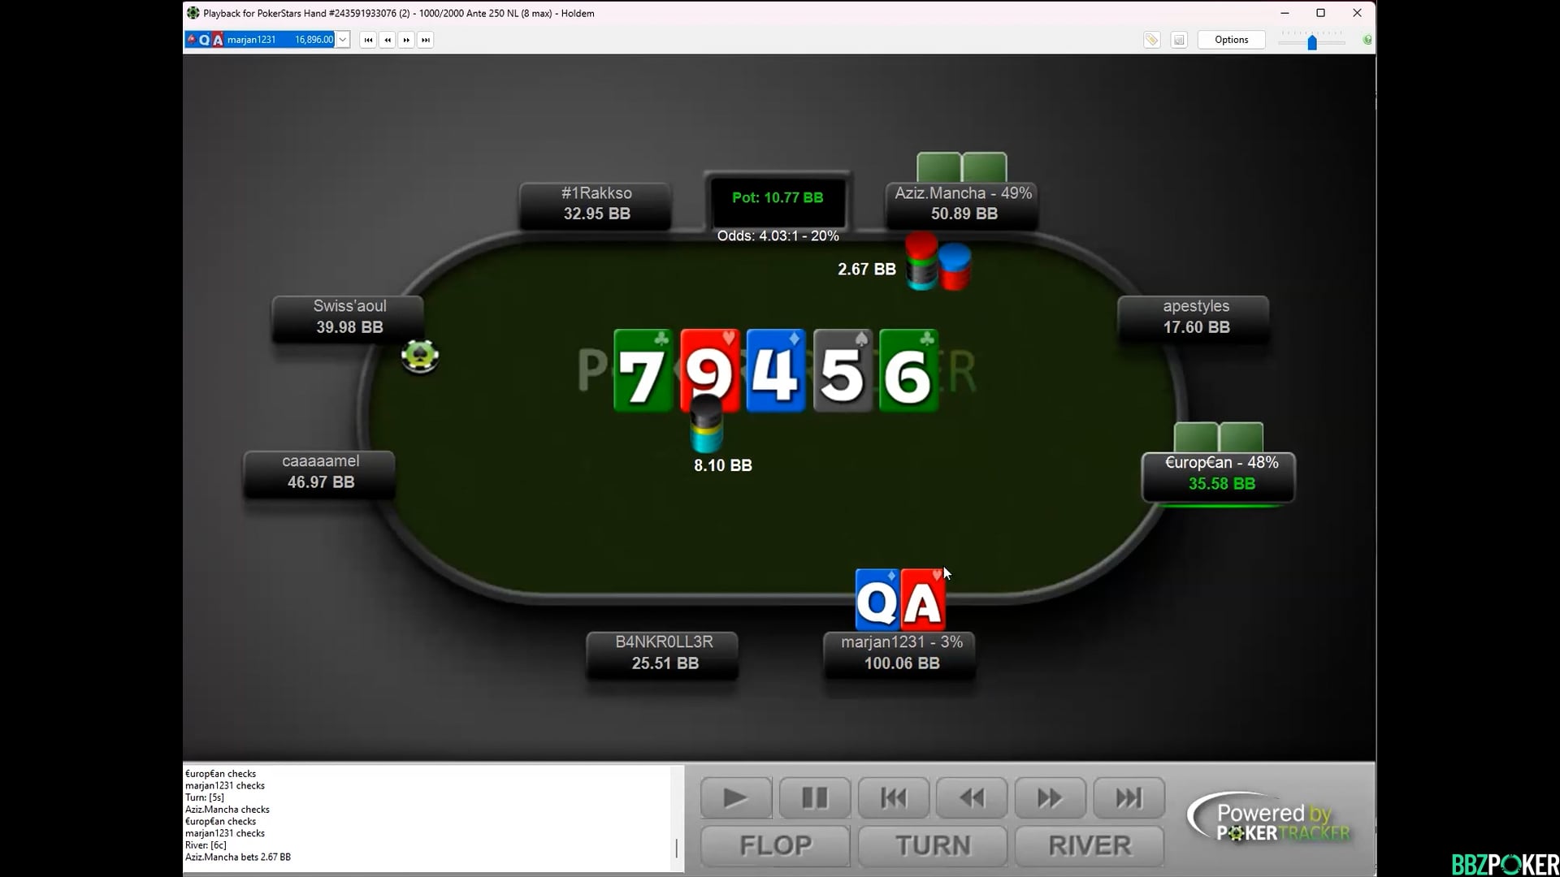Jump to the TURN street
The image size is (1560, 877).
point(933,845)
